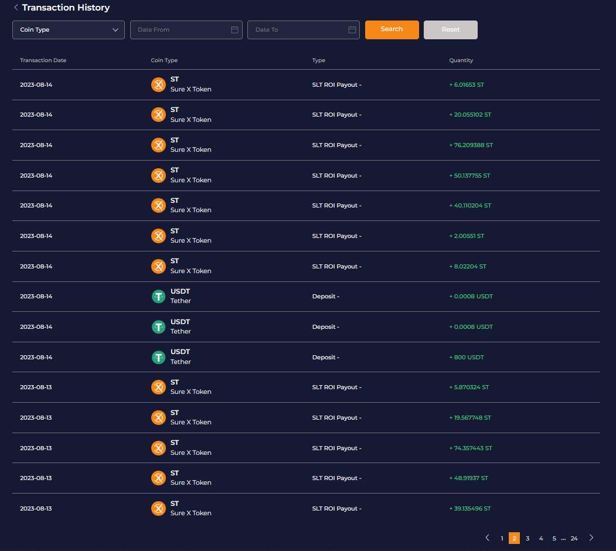Select the quantity + 48.91937 ST
The height and width of the screenshot is (551, 616).
468,478
